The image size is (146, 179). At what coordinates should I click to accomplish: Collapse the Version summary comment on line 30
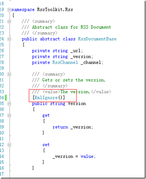pyautogui.click(x=9, y=74)
